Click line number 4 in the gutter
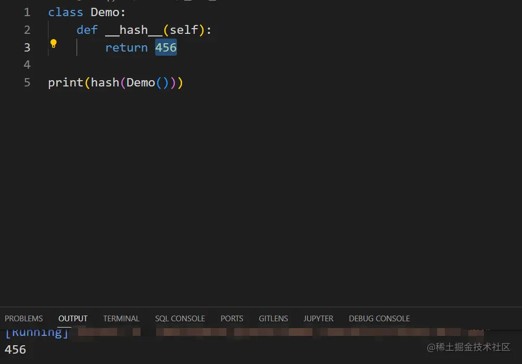This screenshot has height=364, width=522. coord(27,65)
